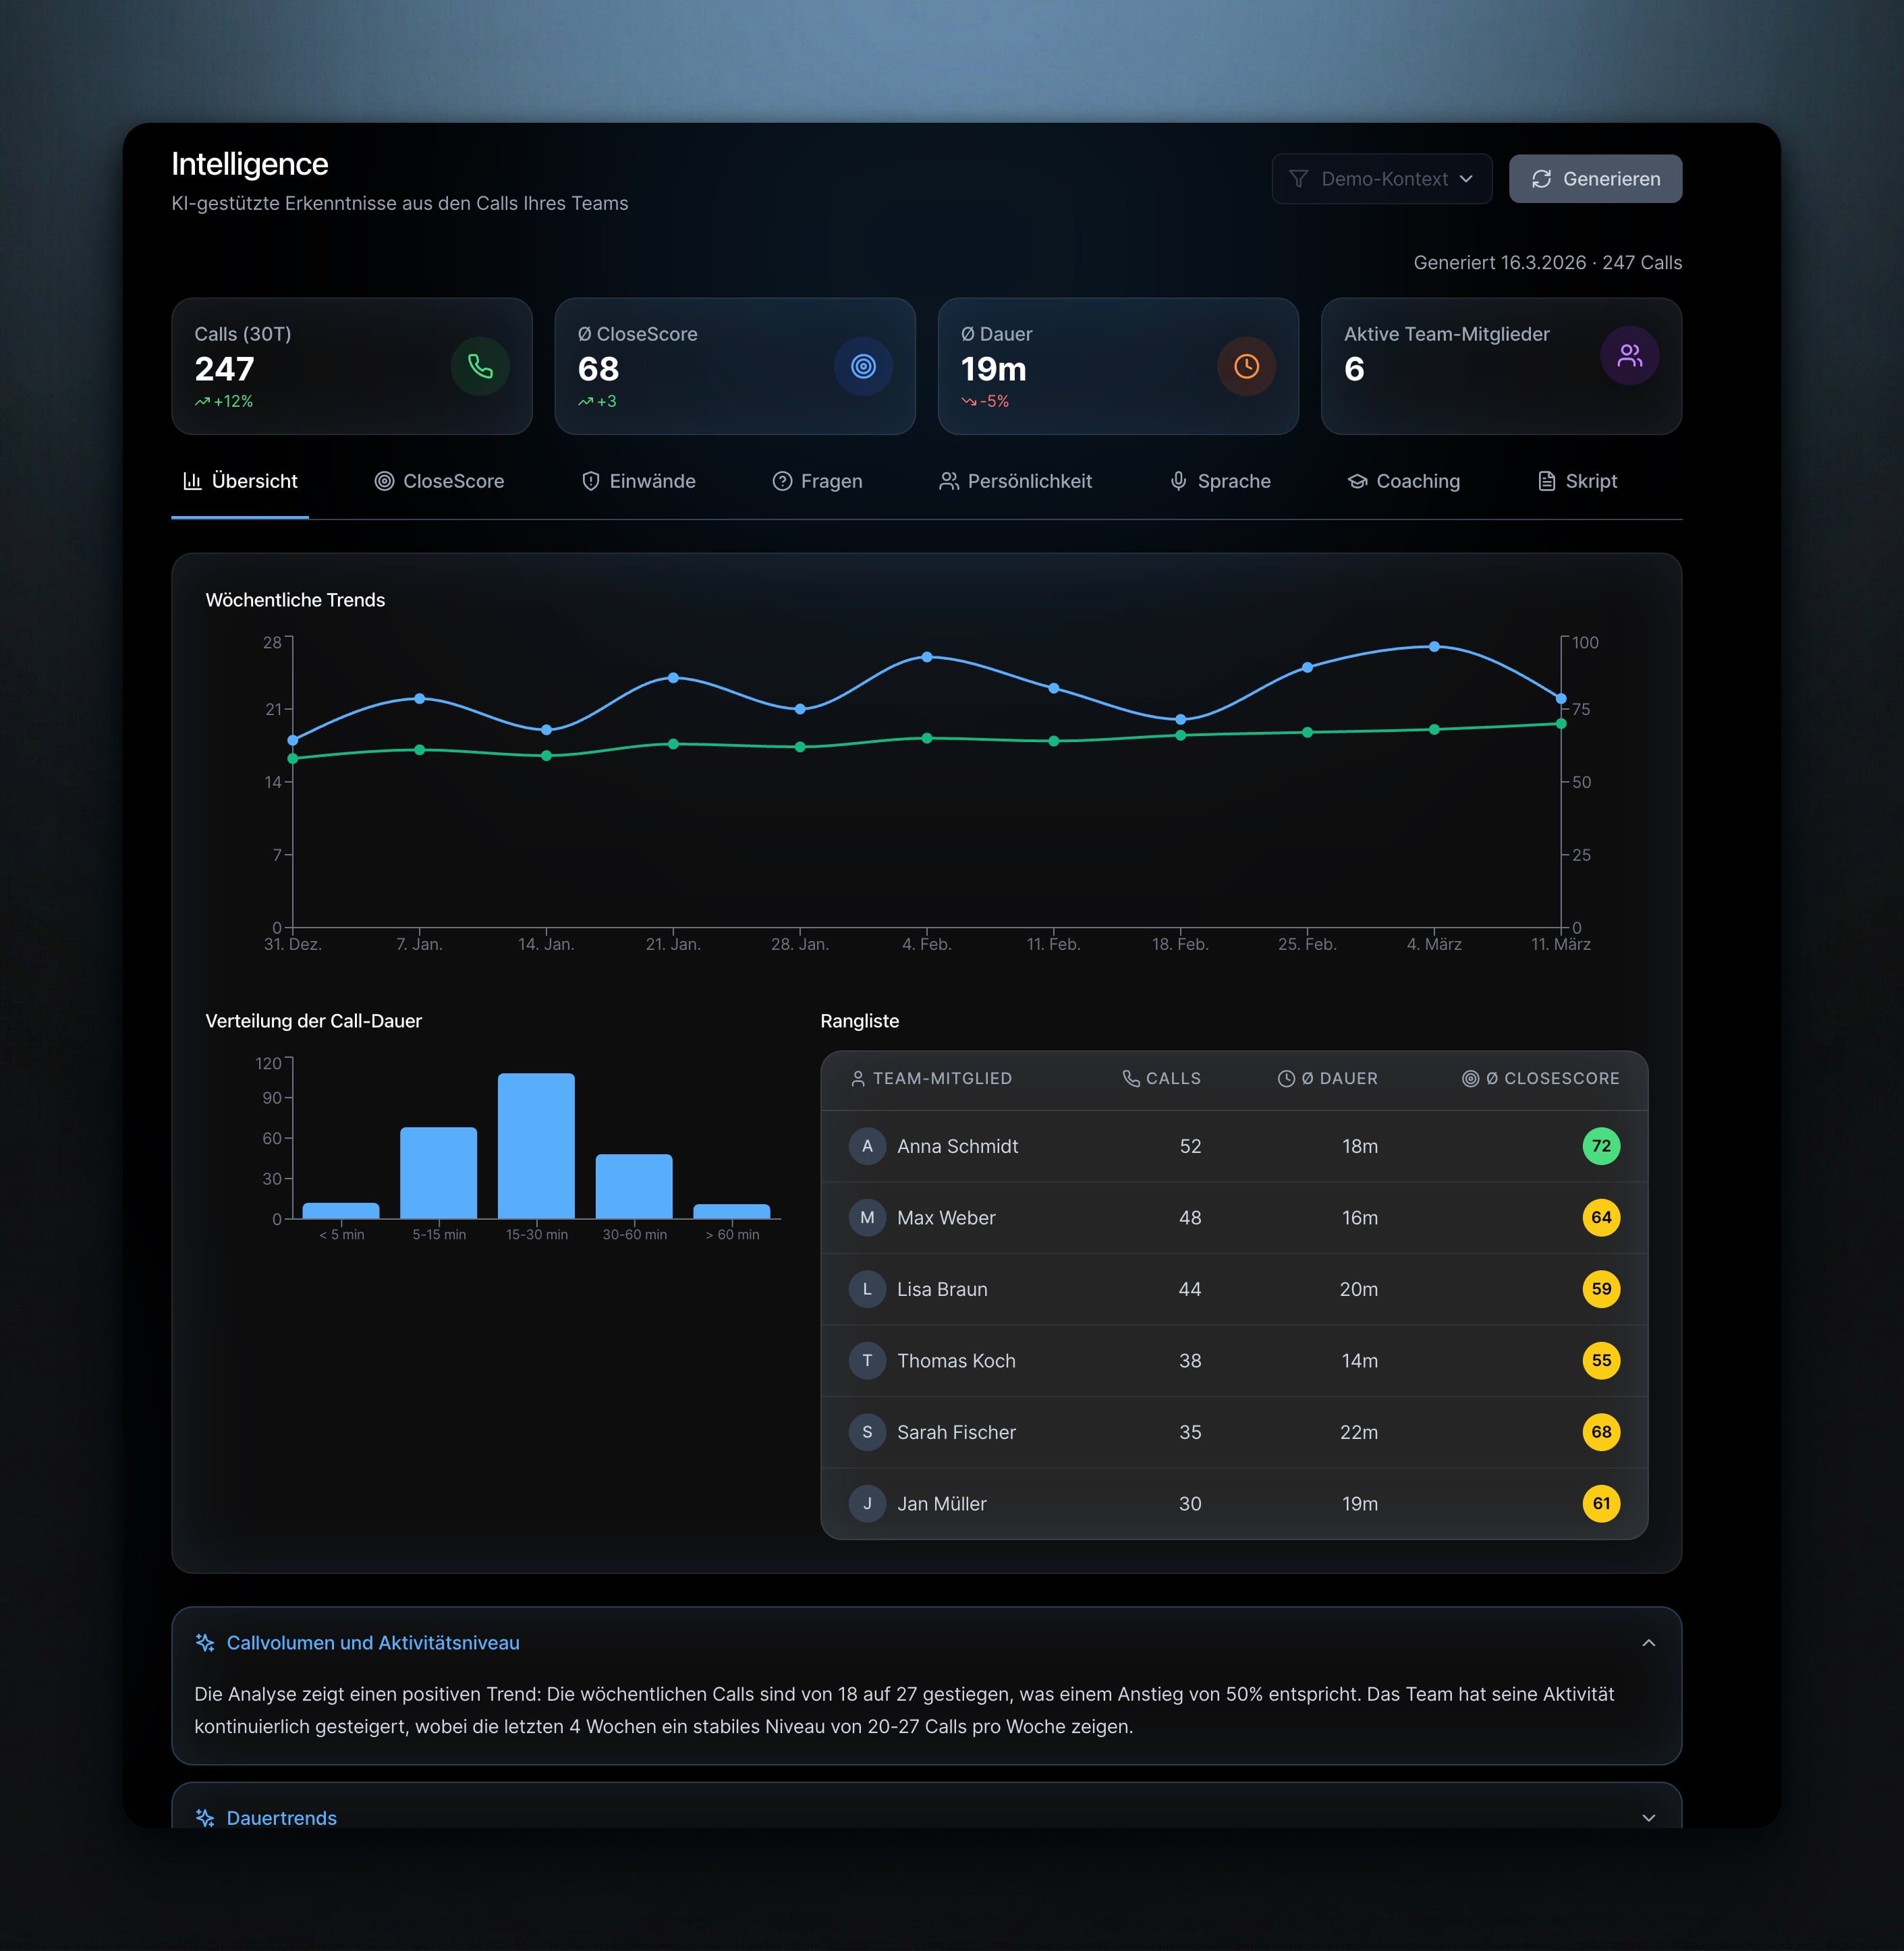The width and height of the screenshot is (1904, 1951).
Task: Switch to the Persönlichkeit tab
Action: tap(1015, 481)
